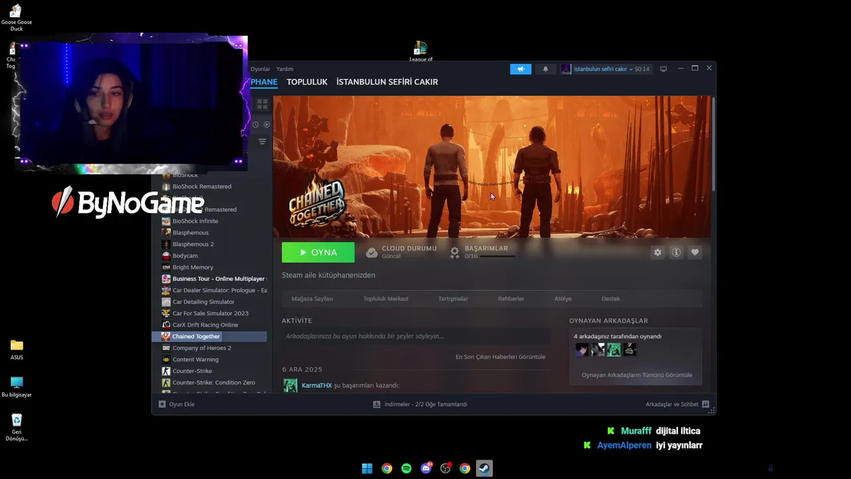Viewport: 851px width, 479px height.
Task: Open KarmaTHX profile link
Action: tap(316, 386)
